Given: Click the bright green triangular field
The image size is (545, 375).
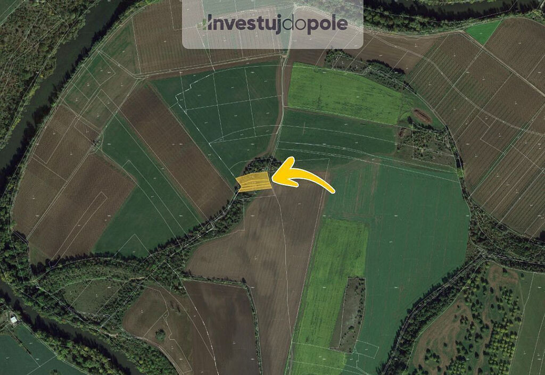Looking at the screenshot, I should [x=482, y=31].
